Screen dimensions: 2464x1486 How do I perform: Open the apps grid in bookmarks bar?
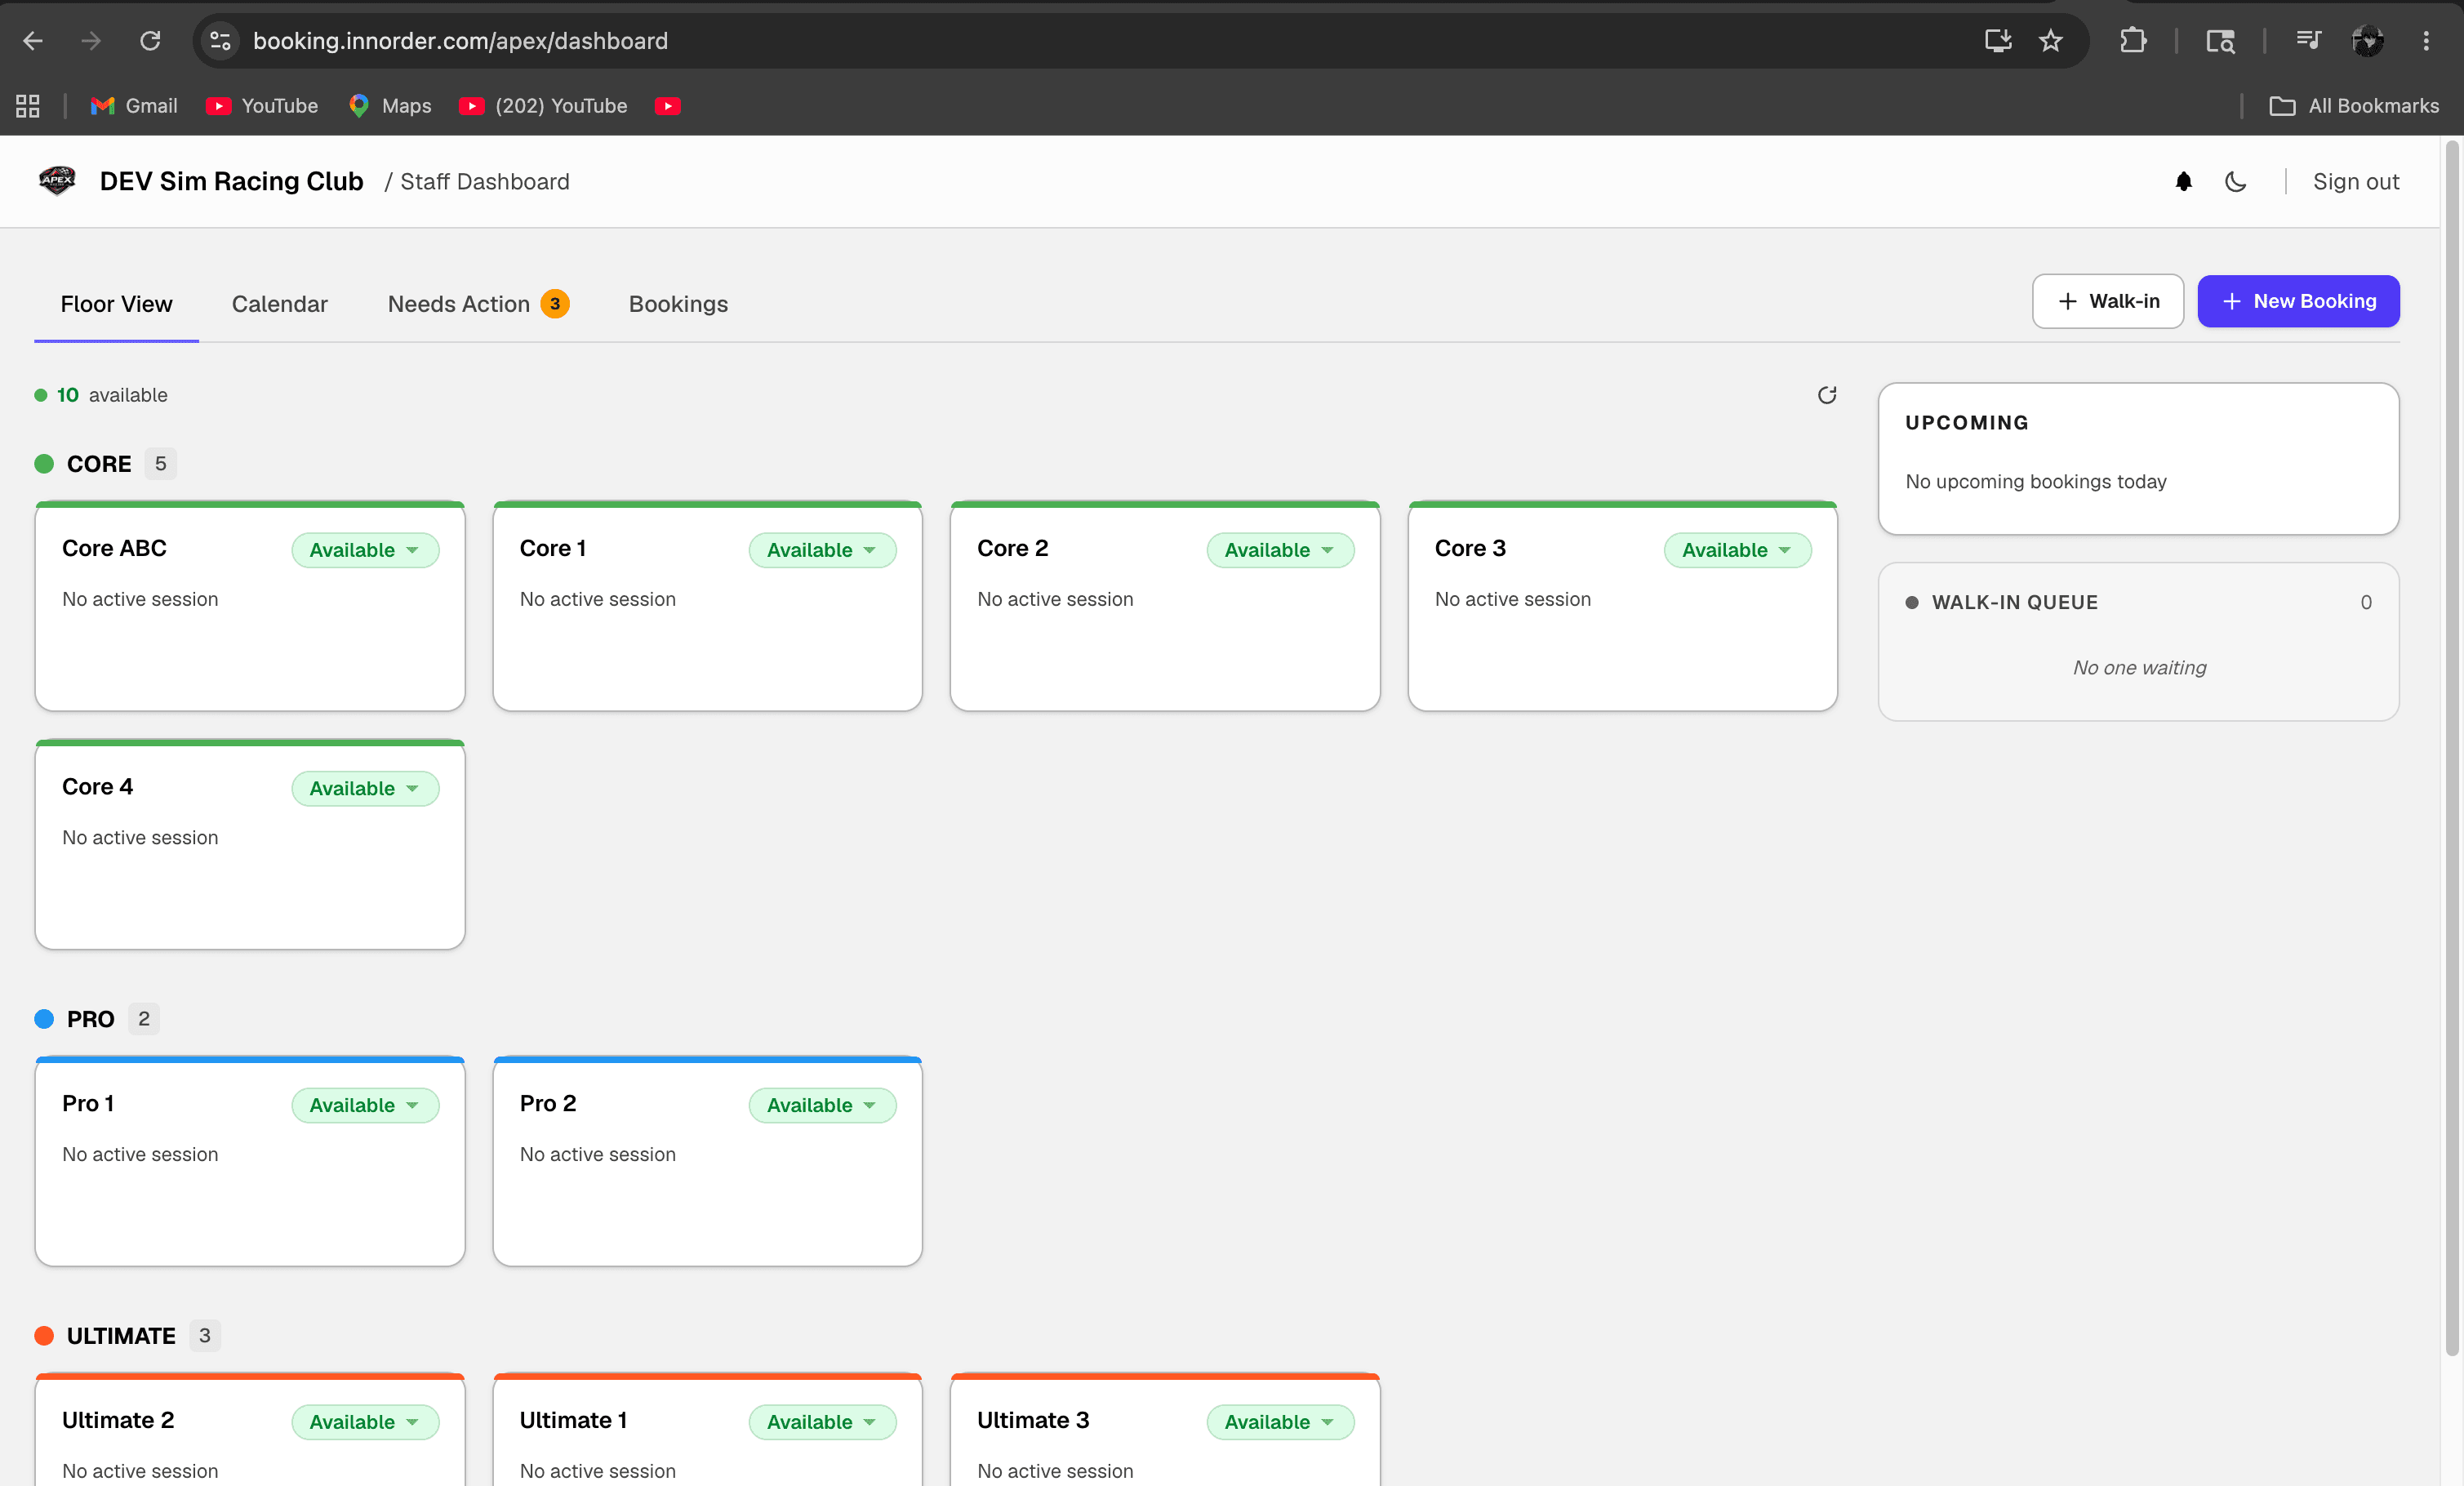(x=28, y=106)
